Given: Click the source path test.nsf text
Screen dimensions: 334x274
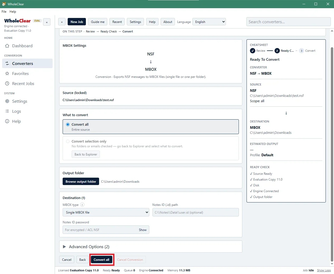Looking at the screenshot, I should pos(88,100).
